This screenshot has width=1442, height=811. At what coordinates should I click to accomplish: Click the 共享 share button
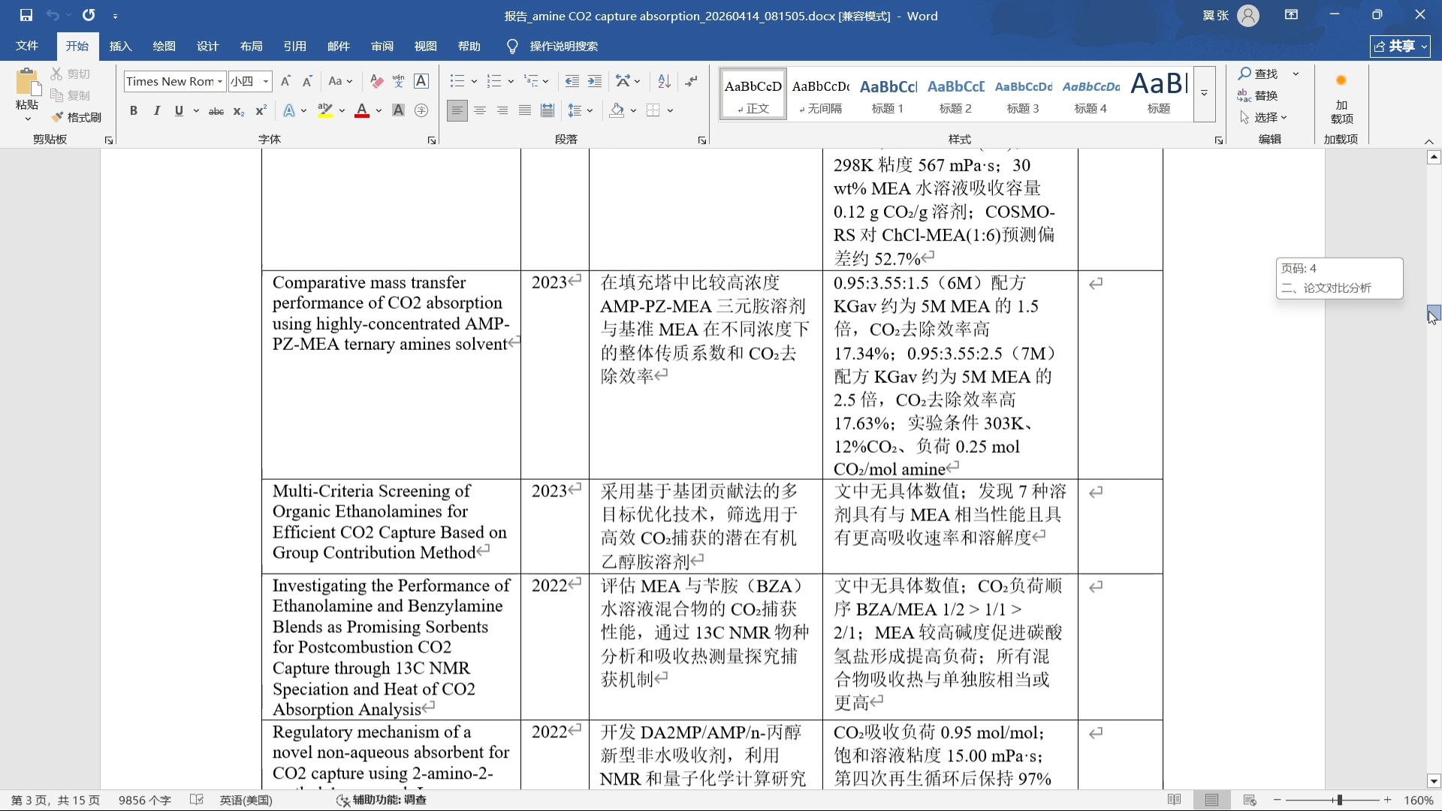pyautogui.click(x=1400, y=47)
